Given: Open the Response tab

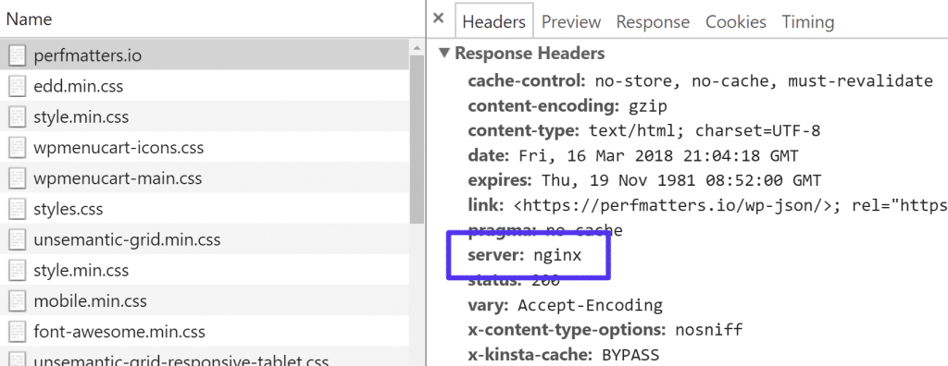Looking at the screenshot, I should coord(653,22).
